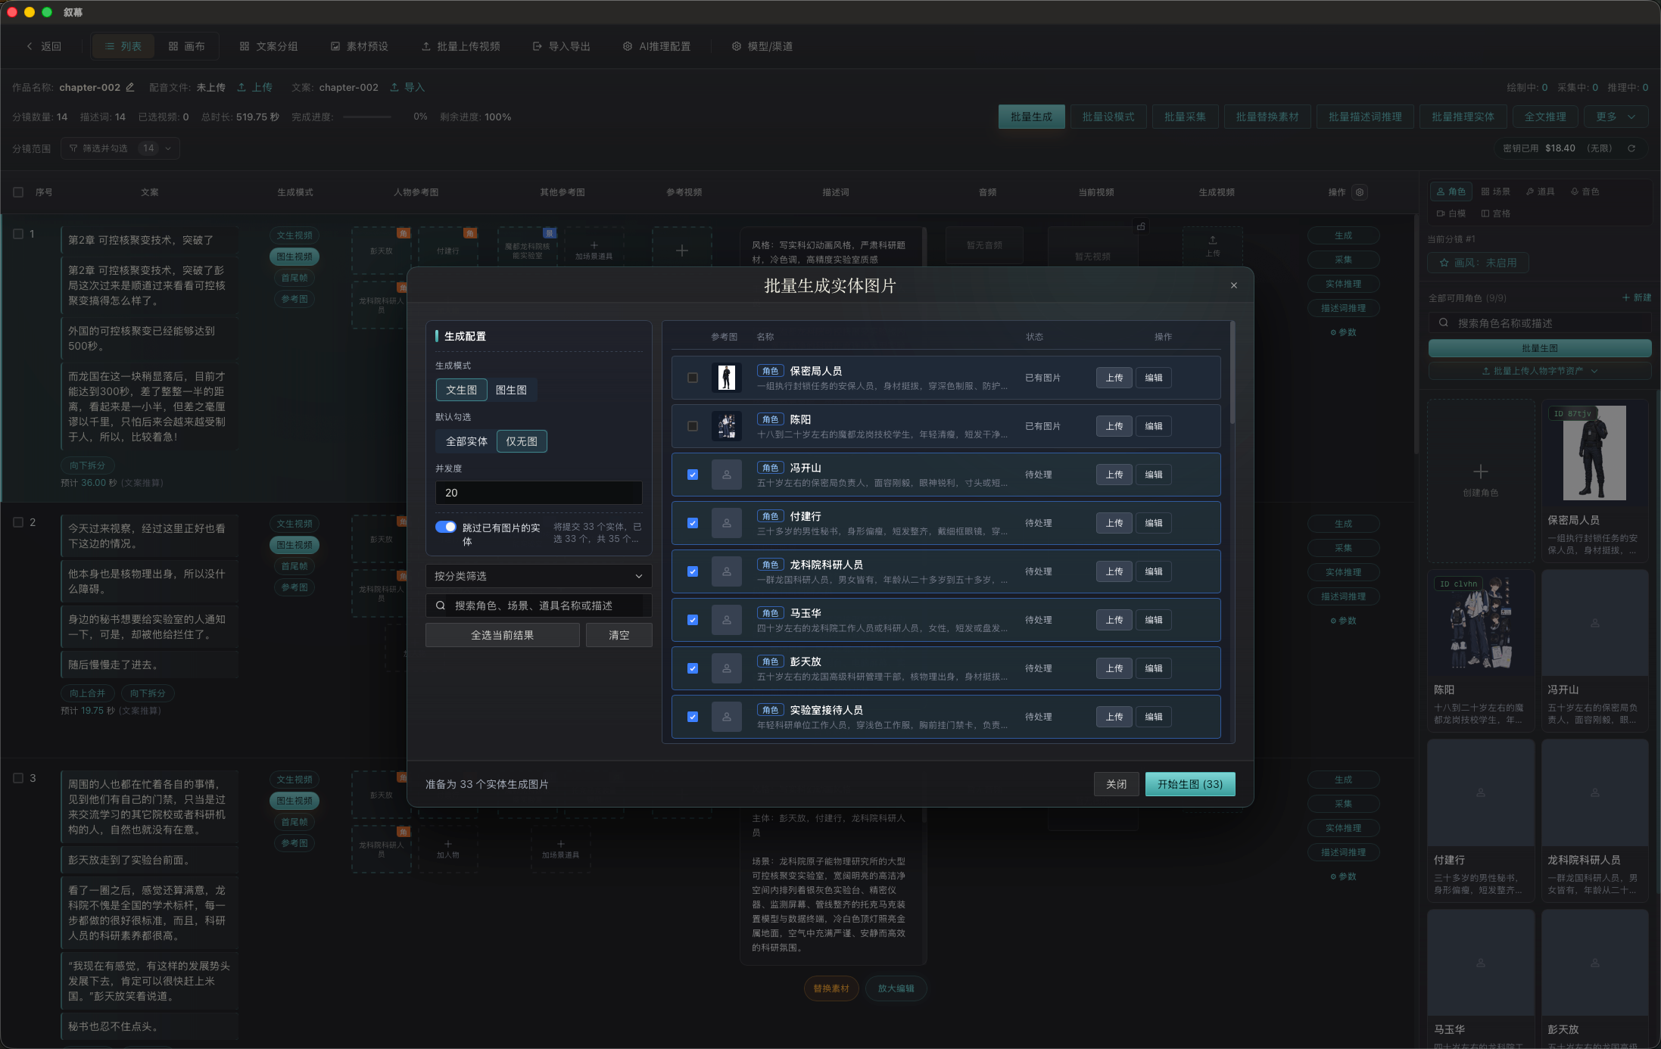This screenshot has height=1049, width=1661.
Task: Select 全部实体 default selection
Action: (x=466, y=441)
